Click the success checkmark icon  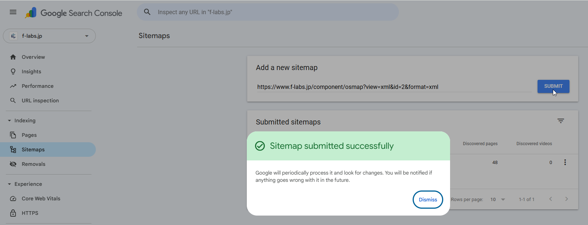pyautogui.click(x=260, y=146)
